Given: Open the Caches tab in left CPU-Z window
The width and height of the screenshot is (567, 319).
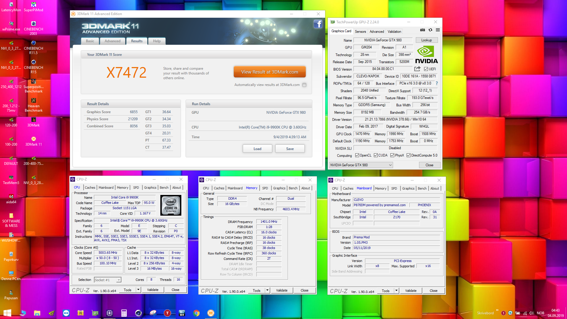Looking at the screenshot, I should tap(90, 188).
